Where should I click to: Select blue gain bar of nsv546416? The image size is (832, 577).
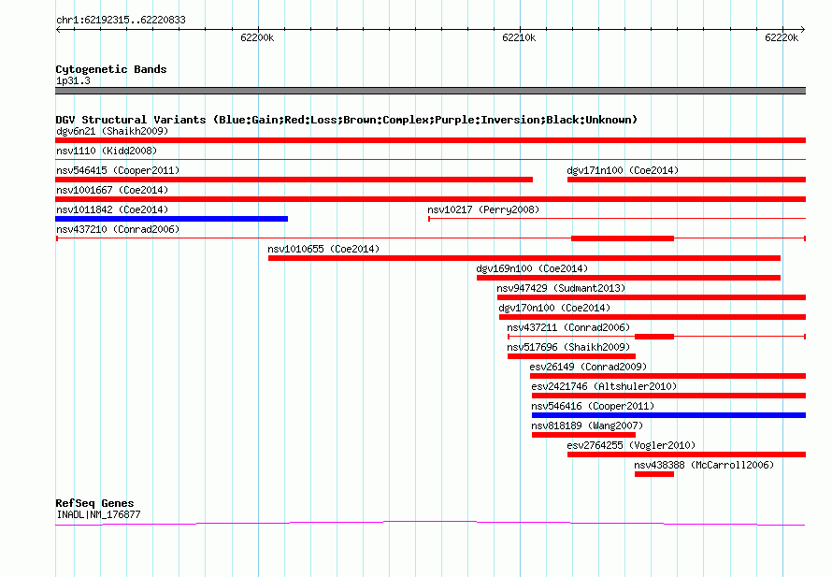pos(668,415)
